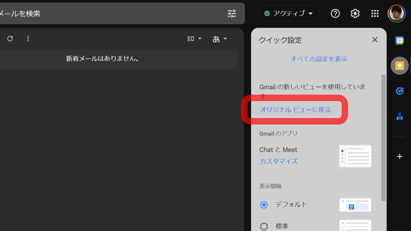Select the 標準 display density option
Screen dimensions: 411x231
(x=264, y=226)
